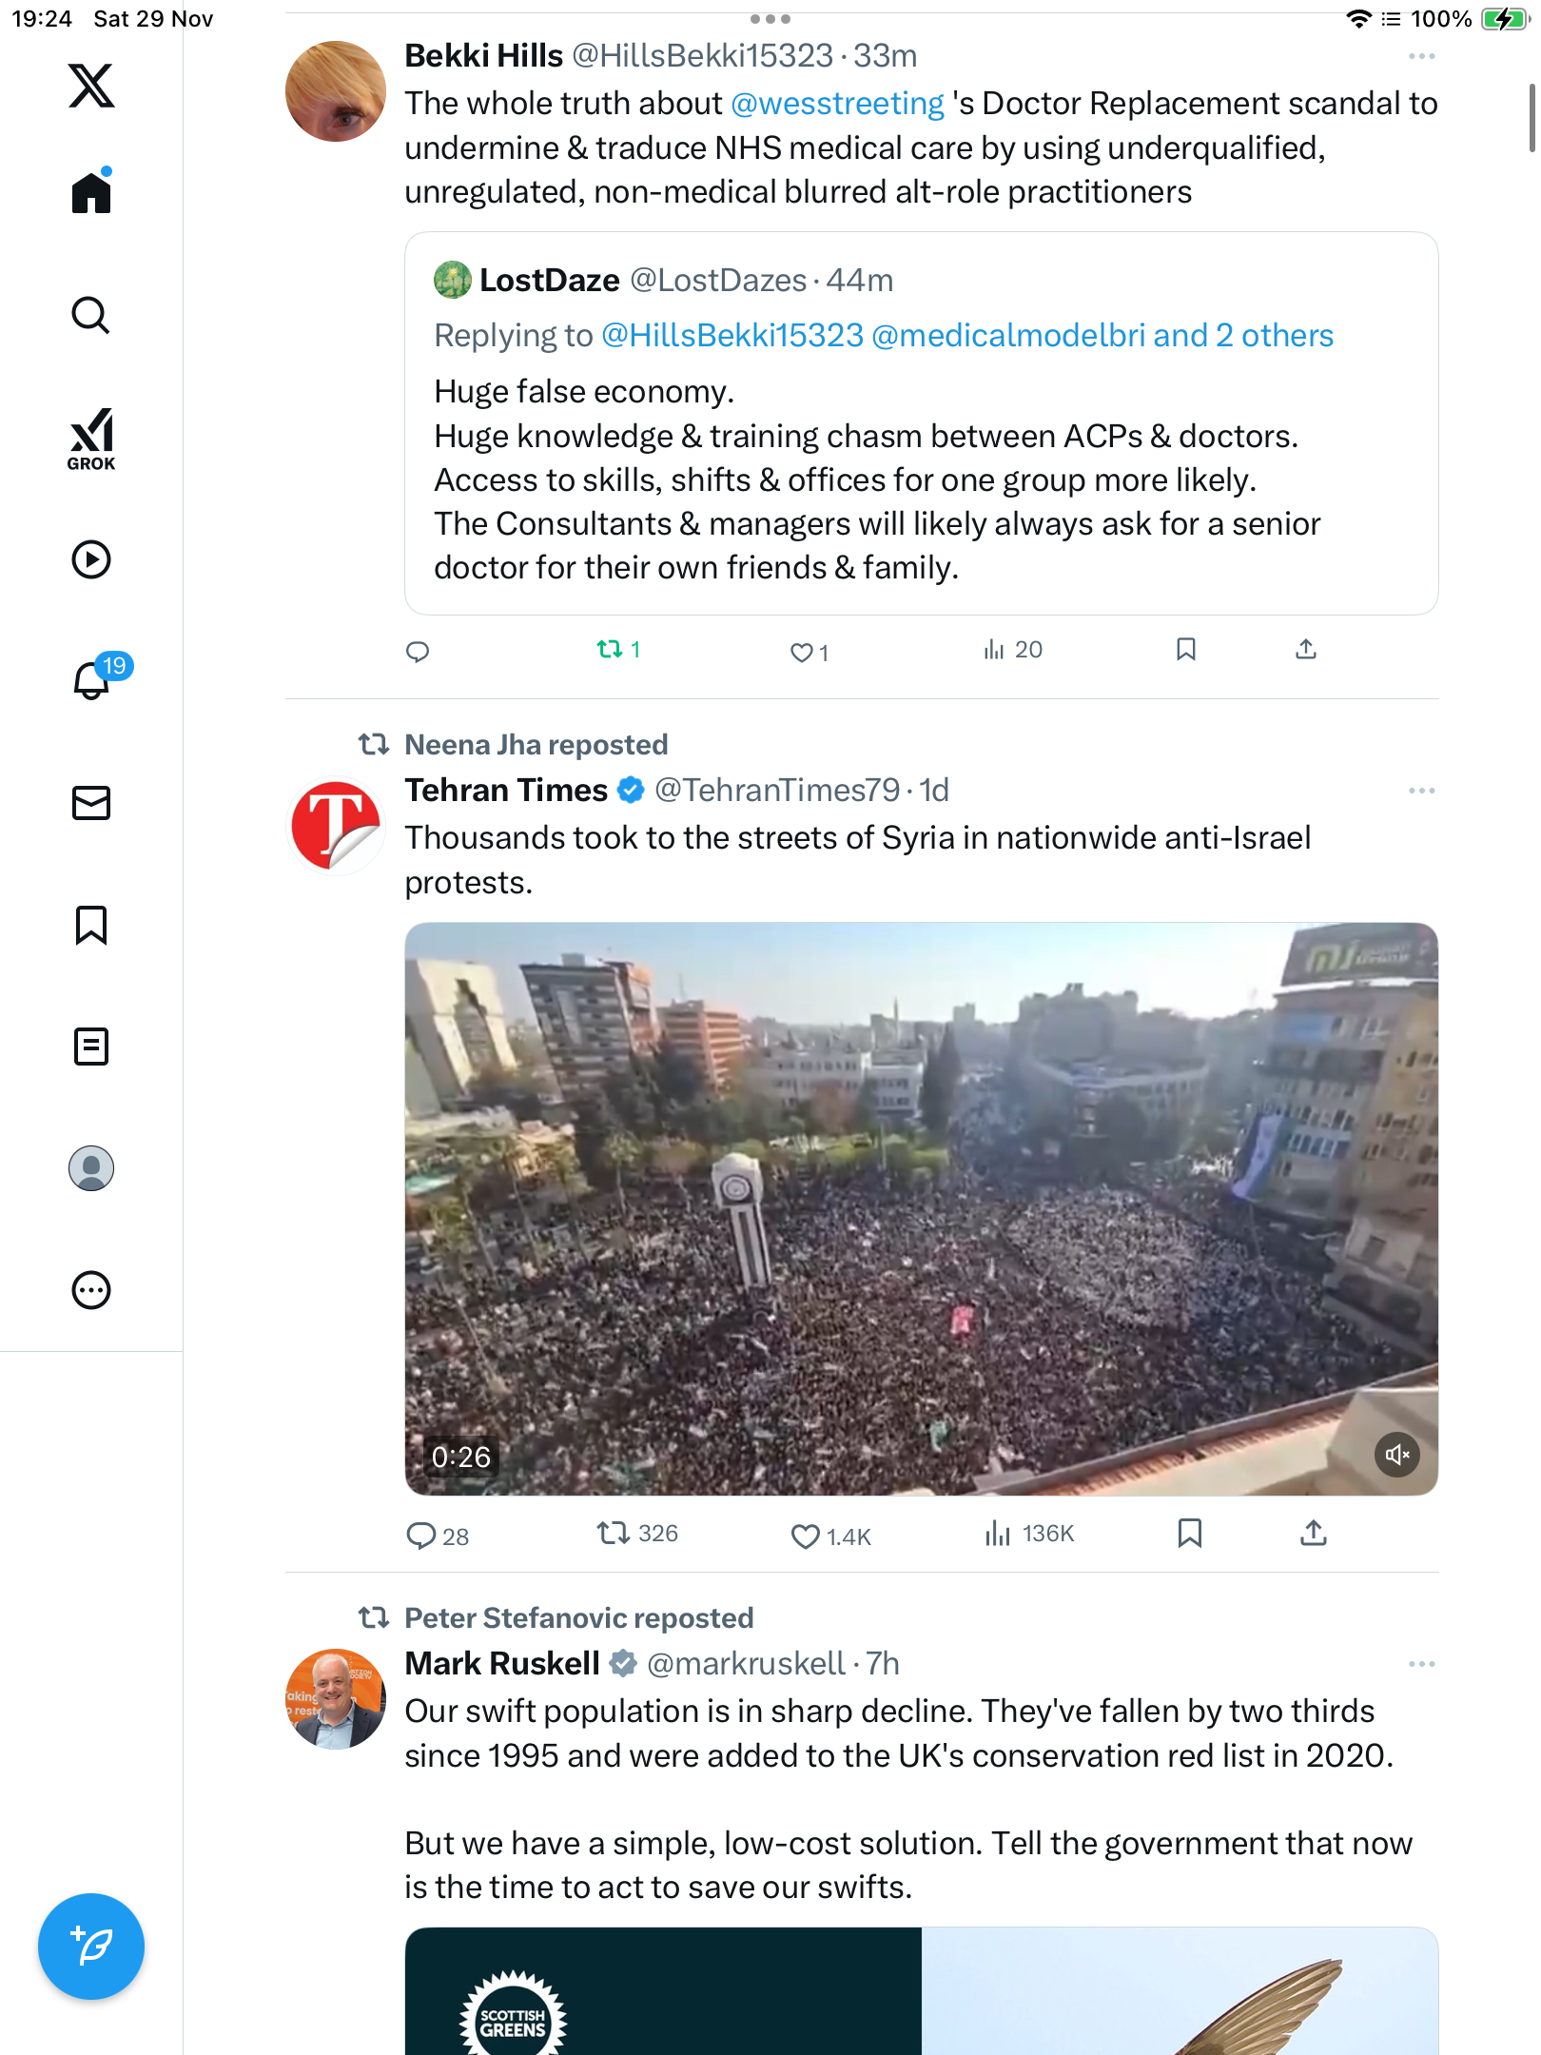Share the Tehran Times post
Viewport: 1541px width, 2055px height.
(x=1313, y=1533)
